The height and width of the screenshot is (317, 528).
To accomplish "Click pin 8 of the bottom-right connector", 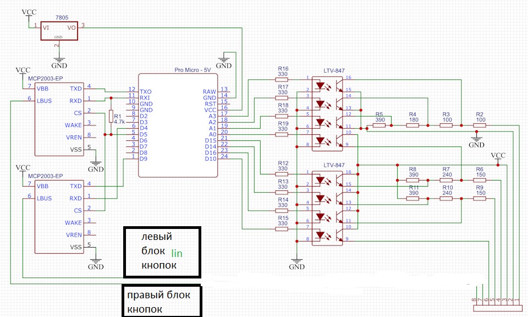I will click(x=474, y=300).
